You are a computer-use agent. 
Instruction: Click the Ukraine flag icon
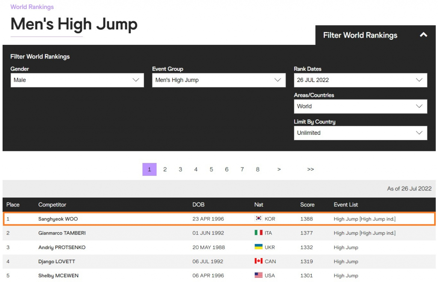click(258, 247)
